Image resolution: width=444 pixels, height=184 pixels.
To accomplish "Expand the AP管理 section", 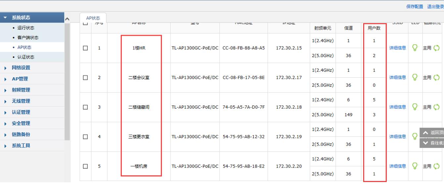I will 32,79.
